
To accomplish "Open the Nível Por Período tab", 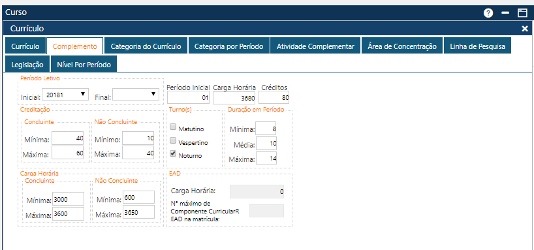I will coord(84,65).
